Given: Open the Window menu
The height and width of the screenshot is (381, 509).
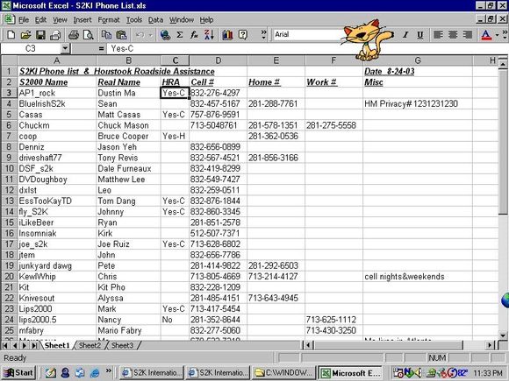Looking at the screenshot, I should coord(182,20).
